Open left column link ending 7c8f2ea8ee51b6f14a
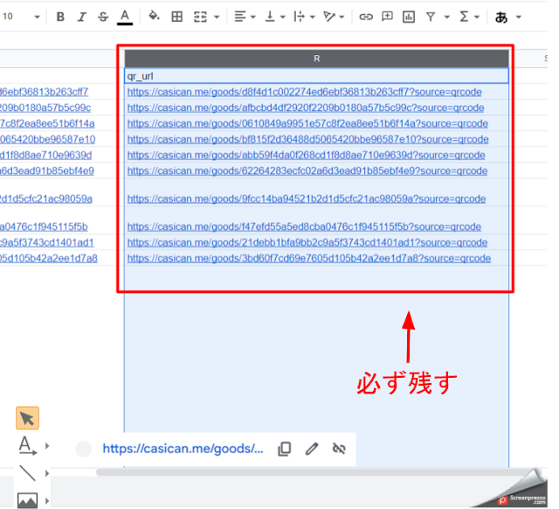Viewport: 559px width, 509px height. 47,123
